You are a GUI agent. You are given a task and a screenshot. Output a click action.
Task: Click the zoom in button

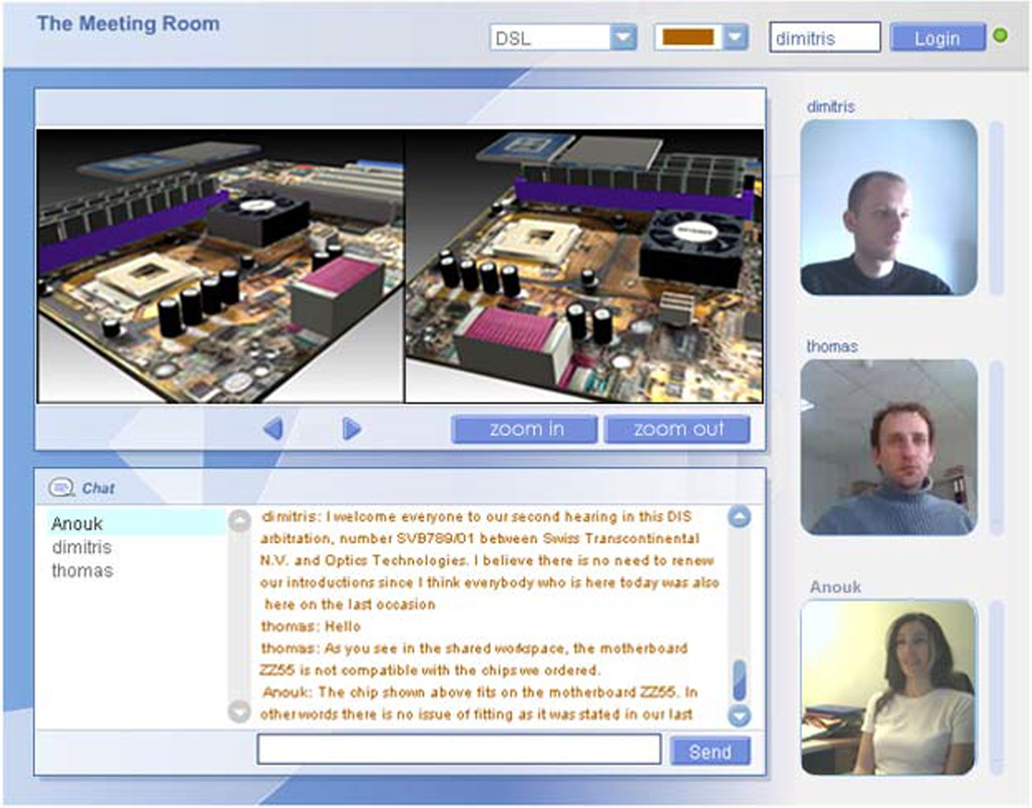525,429
